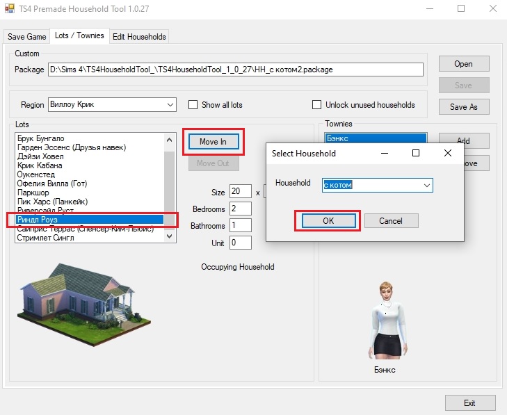Enable the Show all lots checkbox

point(193,105)
